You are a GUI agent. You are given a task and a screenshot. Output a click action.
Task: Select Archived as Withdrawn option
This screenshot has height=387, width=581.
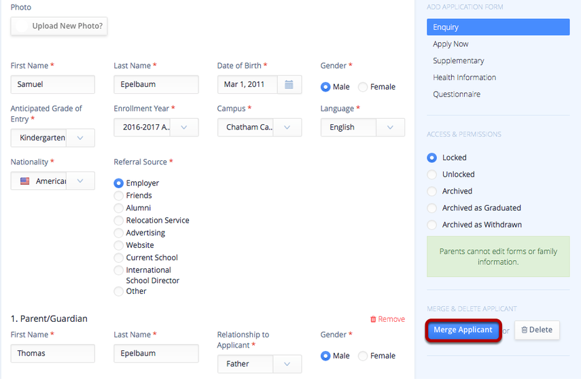(x=432, y=225)
